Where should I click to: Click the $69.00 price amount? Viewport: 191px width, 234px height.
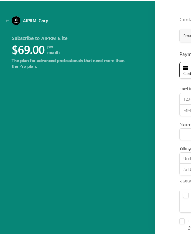click(x=28, y=50)
